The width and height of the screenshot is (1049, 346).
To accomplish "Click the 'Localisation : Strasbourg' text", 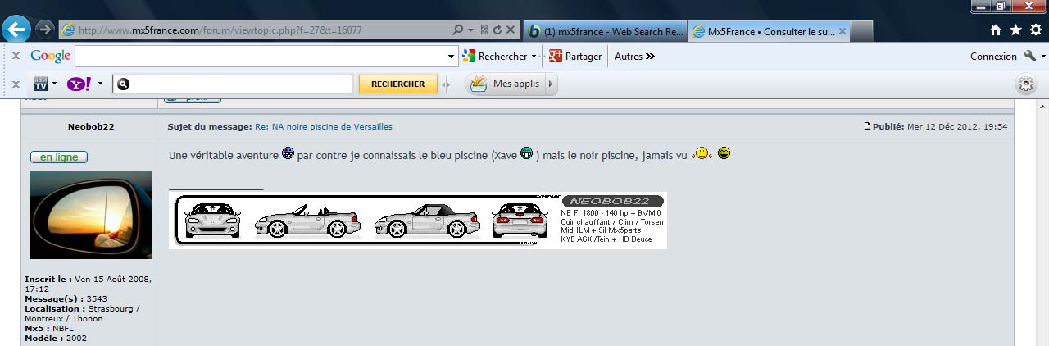I will (x=82, y=313).
